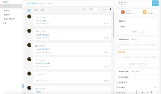Click the 97 pending items count
The width and height of the screenshot is (161, 94).
129,11
